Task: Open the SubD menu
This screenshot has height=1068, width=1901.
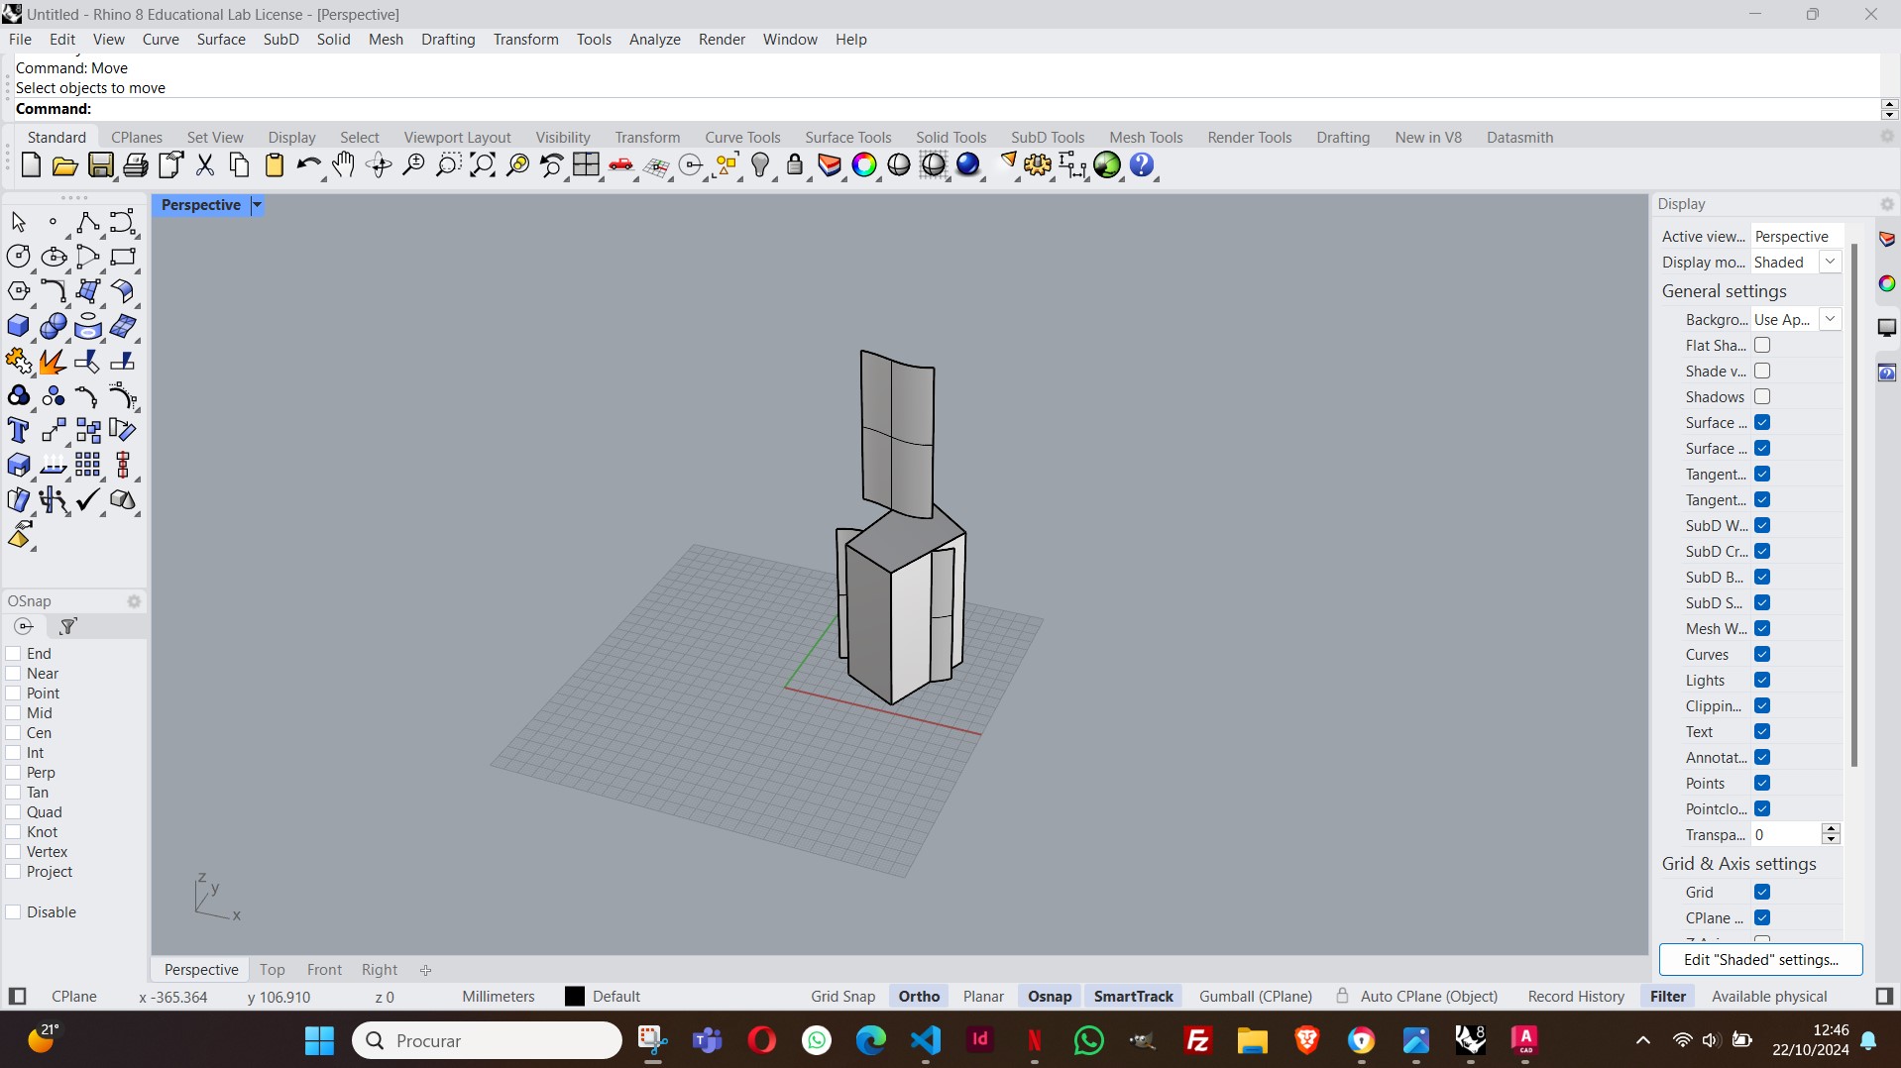Action: click(280, 40)
